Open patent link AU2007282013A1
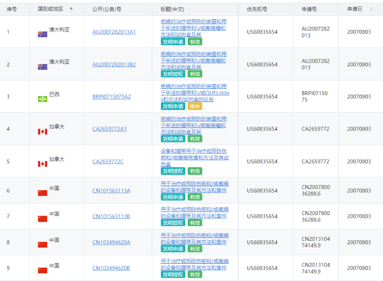 point(114,32)
